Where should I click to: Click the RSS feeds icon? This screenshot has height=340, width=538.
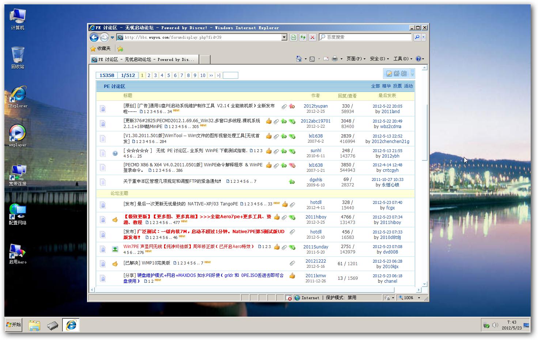[312, 59]
